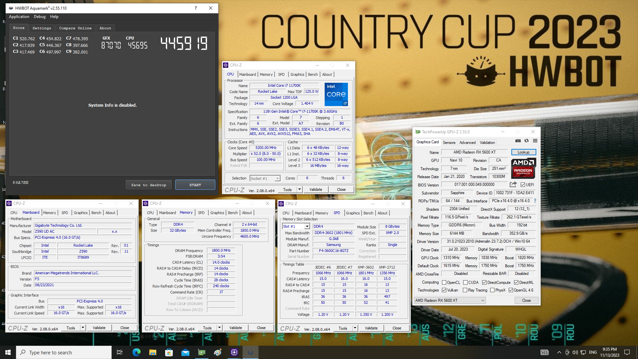
Task: Open Aquamark Debug menu
Action: pyautogui.click(x=40, y=17)
